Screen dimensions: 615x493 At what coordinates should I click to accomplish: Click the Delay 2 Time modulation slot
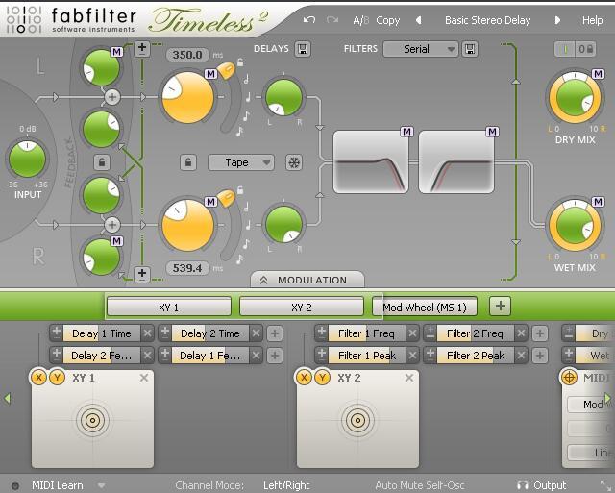point(209,333)
